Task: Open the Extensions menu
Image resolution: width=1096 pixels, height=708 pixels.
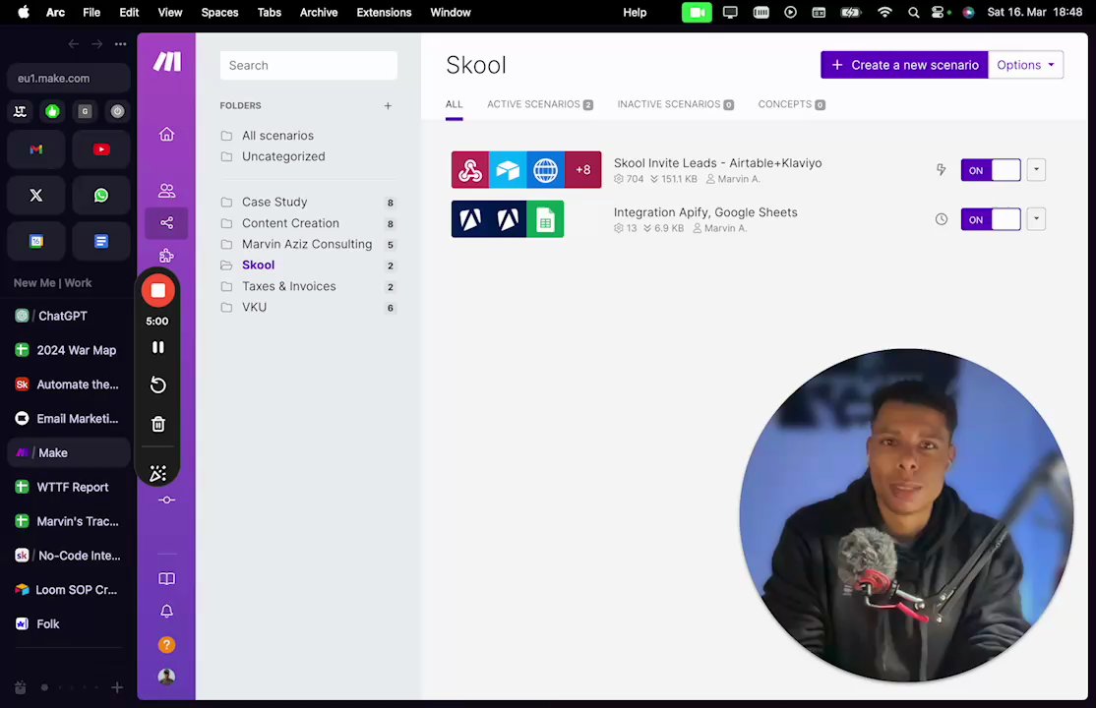Action: click(x=384, y=13)
